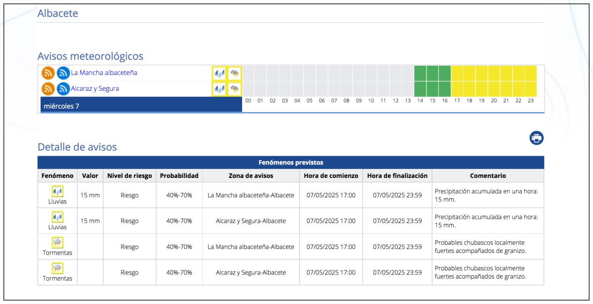Open blue RSS feed for La Mancha albaceteña

[x=63, y=73]
